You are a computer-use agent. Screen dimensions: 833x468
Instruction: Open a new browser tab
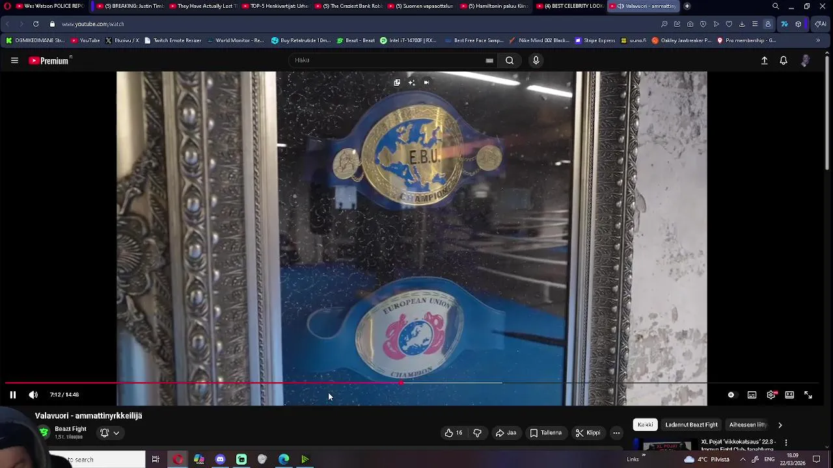pyautogui.click(x=687, y=6)
